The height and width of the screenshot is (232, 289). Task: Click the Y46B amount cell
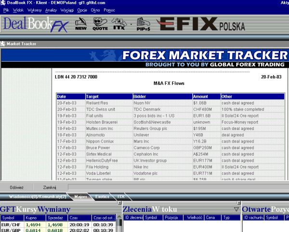207,135
